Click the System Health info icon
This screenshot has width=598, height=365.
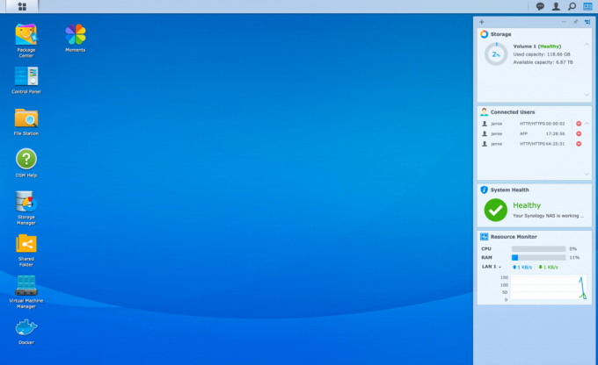[x=484, y=190]
